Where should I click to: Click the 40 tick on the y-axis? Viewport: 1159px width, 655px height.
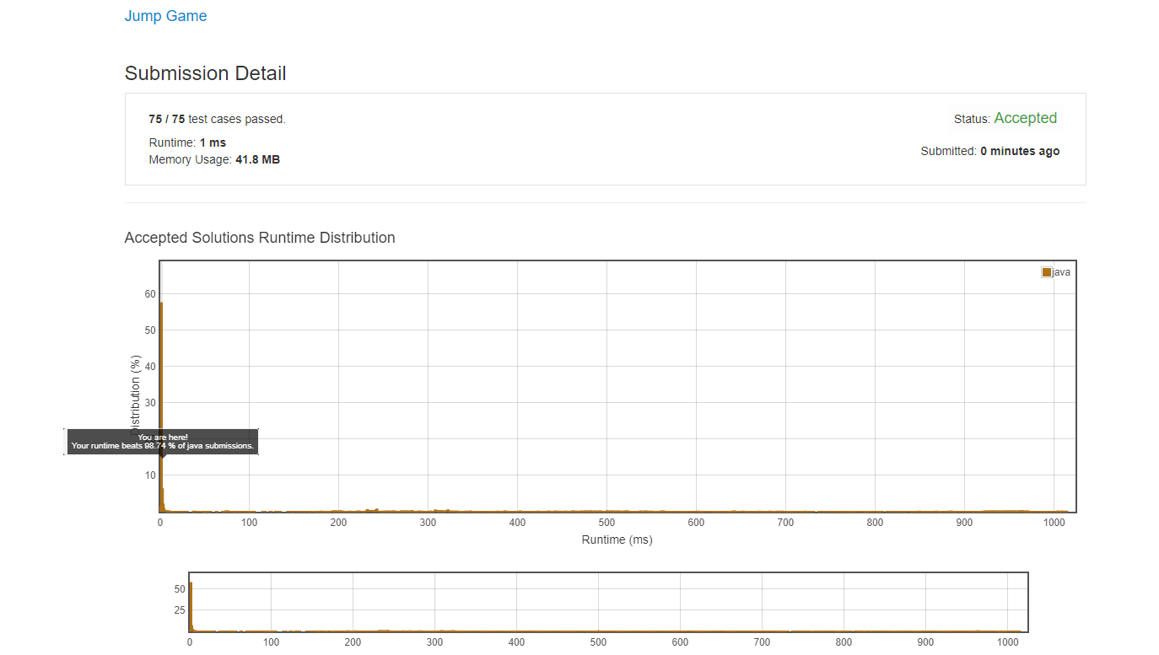point(150,367)
